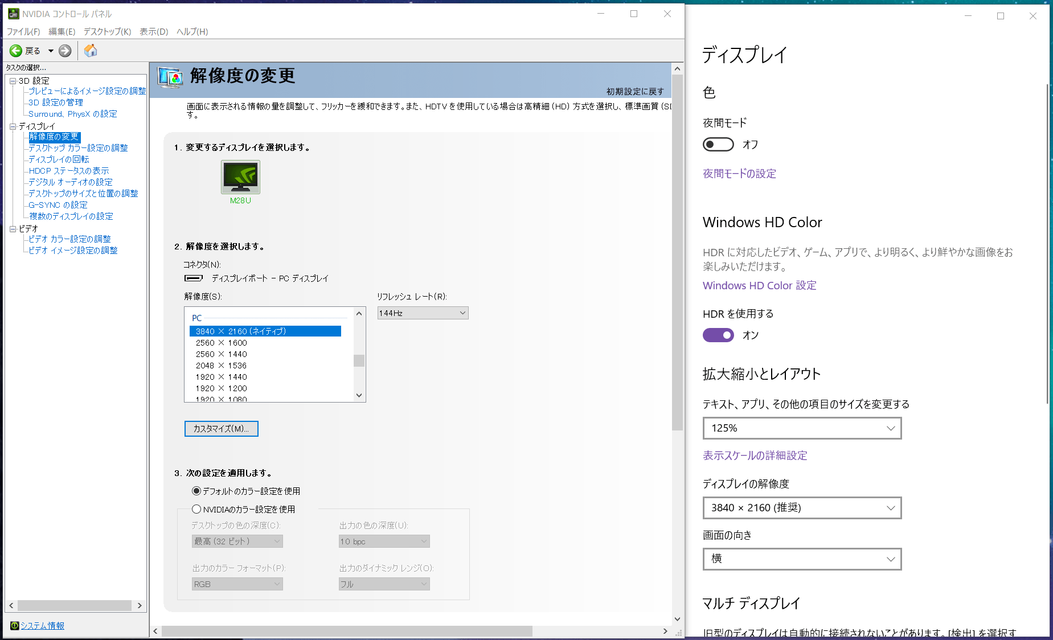Open ディスプレイの回転 page
Image resolution: width=1053 pixels, height=640 pixels.
click(x=59, y=159)
